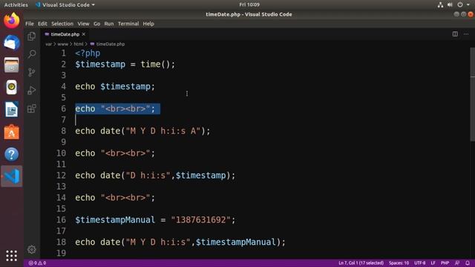Click line number 8 in the gutter
The image size is (475, 267).
click(63, 131)
